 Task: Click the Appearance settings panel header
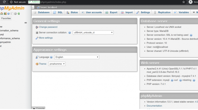(x=85, y=50)
